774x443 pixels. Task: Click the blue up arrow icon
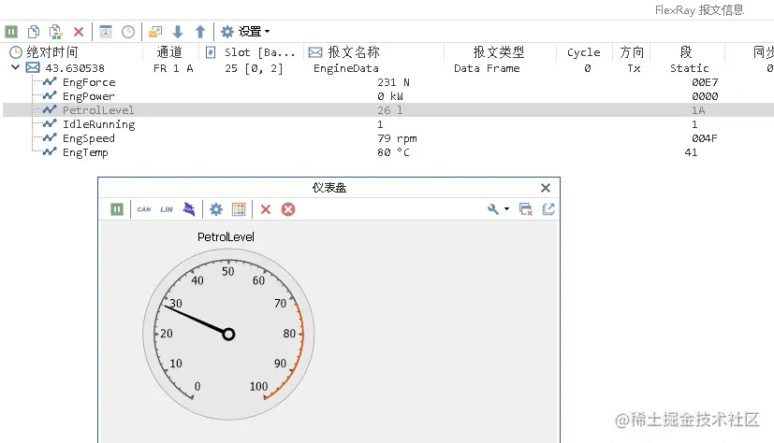(x=200, y=32)
